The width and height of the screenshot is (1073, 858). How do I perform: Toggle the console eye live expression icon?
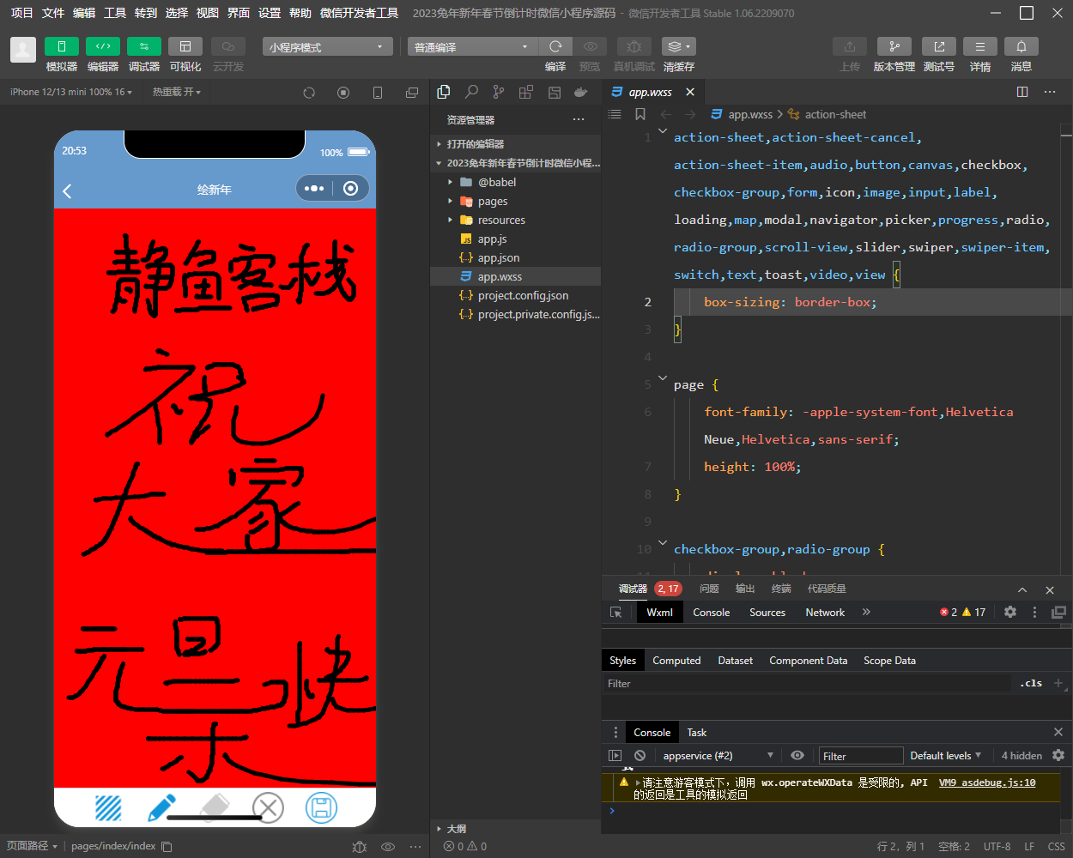click(x=797, y=755)
